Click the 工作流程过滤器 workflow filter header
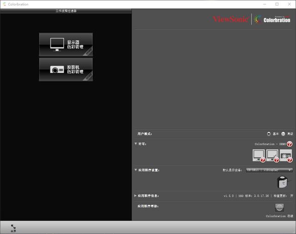The height and width of the screenshot is (234, 296). 66,11
